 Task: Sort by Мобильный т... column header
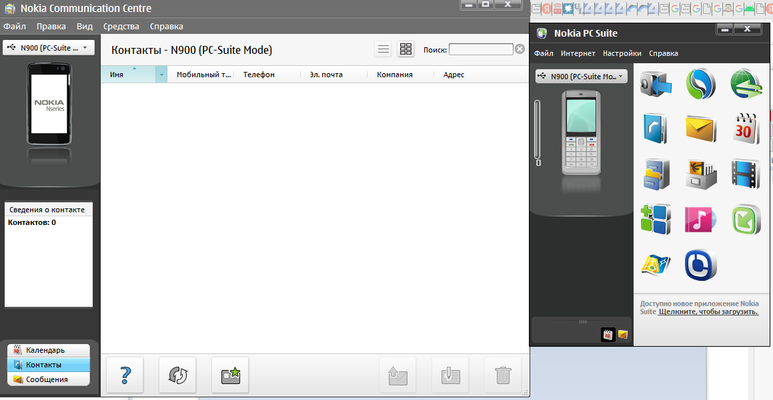click(x=201, y=75)
